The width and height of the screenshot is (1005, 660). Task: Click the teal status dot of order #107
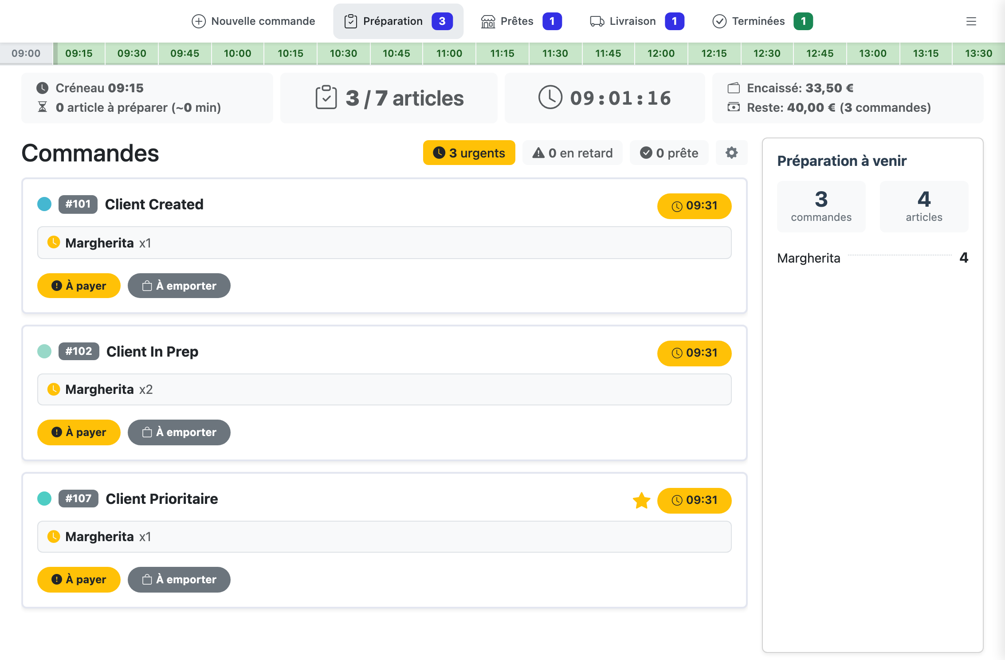[x=44, y=499]
